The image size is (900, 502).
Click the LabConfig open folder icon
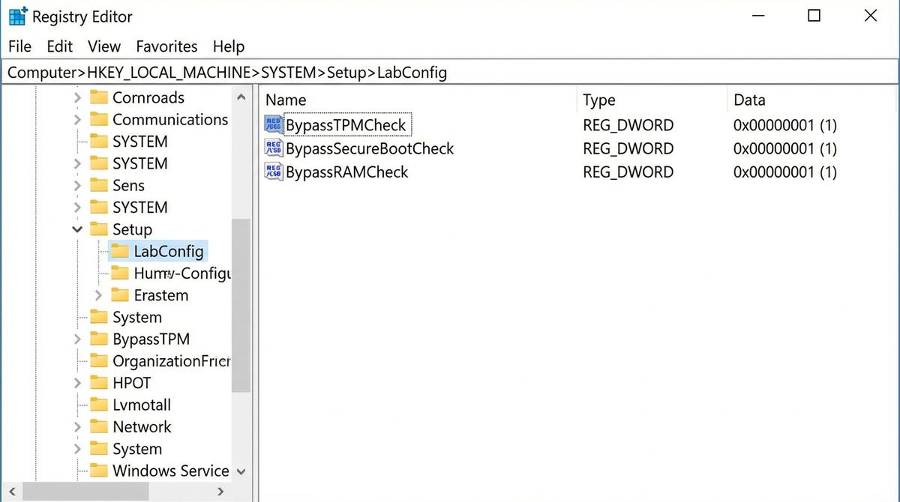tap(120, 251)
